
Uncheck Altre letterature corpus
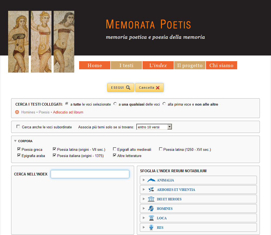point(115,155)
